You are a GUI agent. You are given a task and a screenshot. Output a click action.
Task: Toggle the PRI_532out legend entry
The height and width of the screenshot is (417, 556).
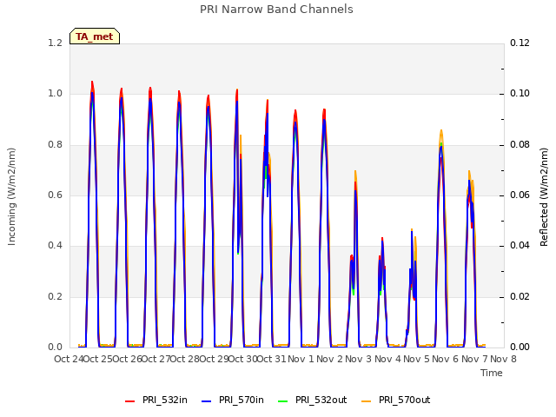tap(313, 400)
